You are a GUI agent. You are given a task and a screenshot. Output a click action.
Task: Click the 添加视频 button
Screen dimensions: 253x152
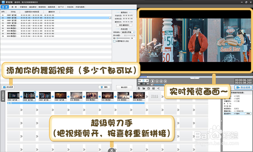(x=8, y=87)
